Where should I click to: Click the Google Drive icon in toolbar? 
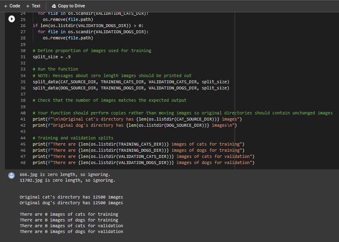coord(54,6)
